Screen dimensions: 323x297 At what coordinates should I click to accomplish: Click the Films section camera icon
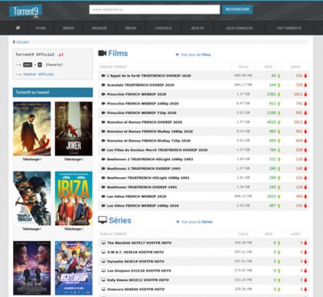102,53
